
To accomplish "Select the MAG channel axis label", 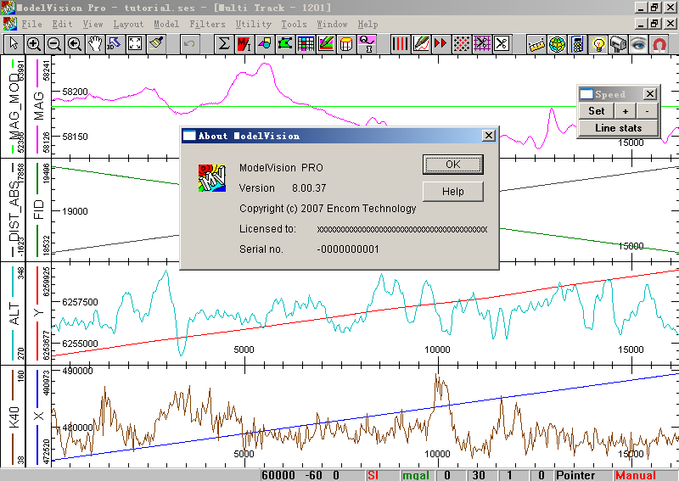I will [x=39, y=106].
